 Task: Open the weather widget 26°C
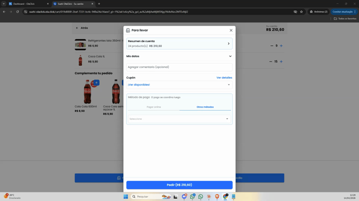coord(12,196)
